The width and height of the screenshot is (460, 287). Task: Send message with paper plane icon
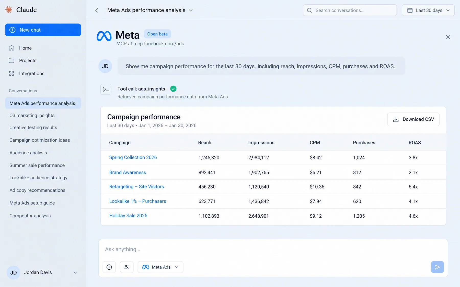(x=437, y=267)
